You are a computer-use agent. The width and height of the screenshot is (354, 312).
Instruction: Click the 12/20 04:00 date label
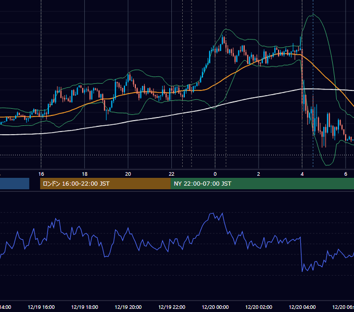point(302,307)
